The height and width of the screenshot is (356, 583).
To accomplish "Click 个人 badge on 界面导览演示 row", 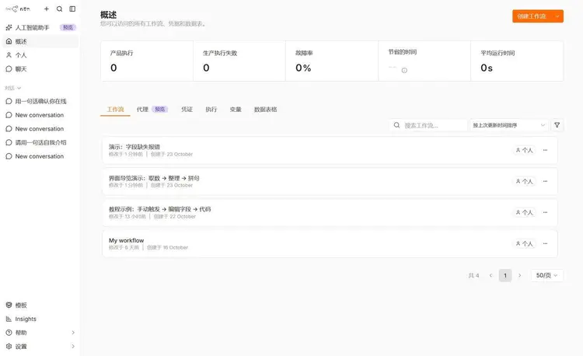I will click(x=524, y=181).
